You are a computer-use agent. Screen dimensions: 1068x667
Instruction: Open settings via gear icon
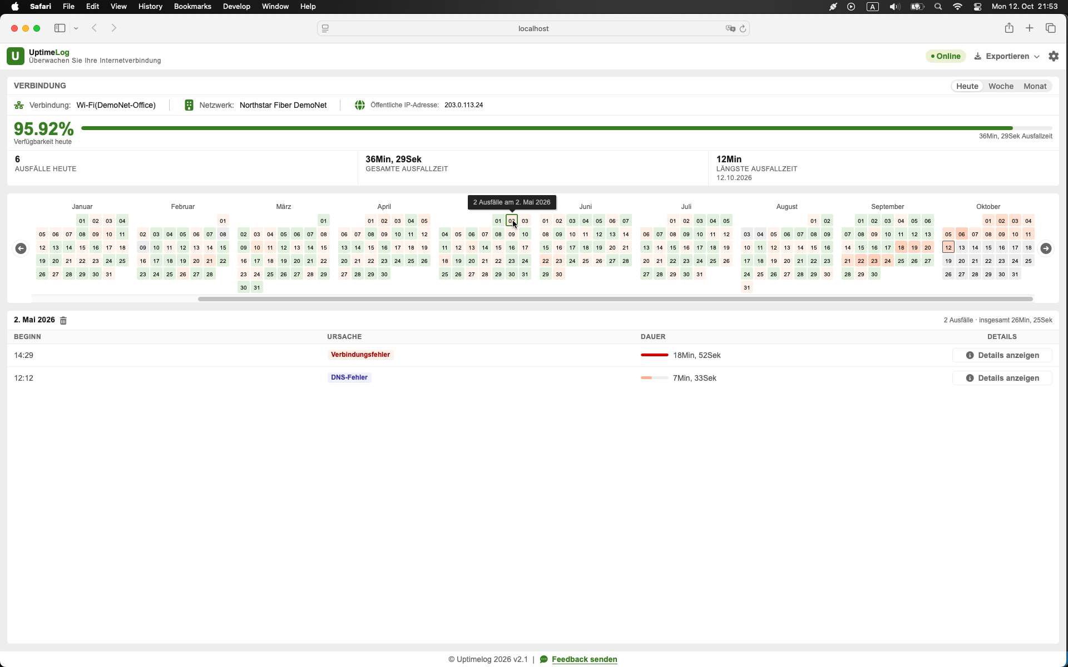1054,56
